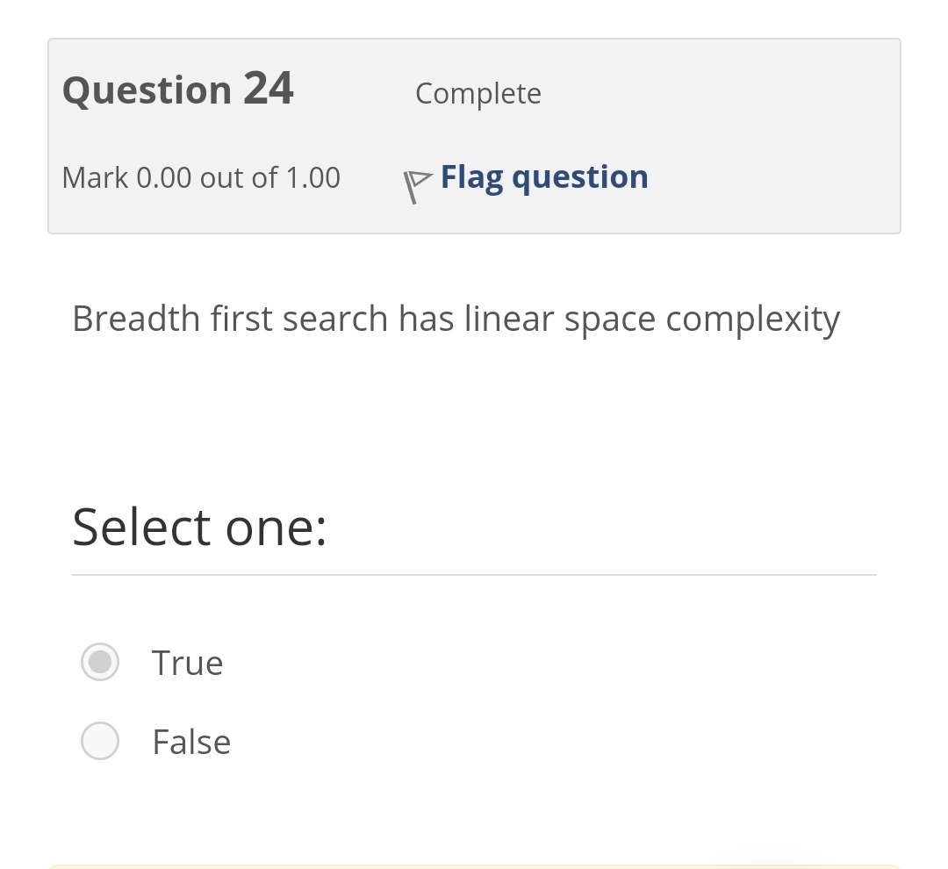Image resolution: width=948 pixels, height=869 pixels.
Task: Change answer by clicking False option
Action: [x=190, y=741]
